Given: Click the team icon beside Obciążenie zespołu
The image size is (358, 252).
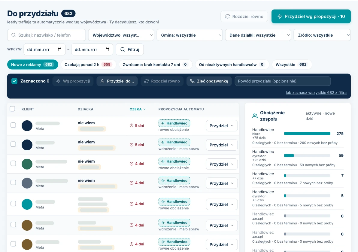Looking at the screenshot, I should 255,115.
